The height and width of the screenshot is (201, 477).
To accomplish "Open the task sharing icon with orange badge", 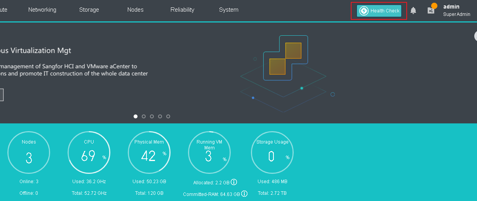I will (x=431, y=10).
